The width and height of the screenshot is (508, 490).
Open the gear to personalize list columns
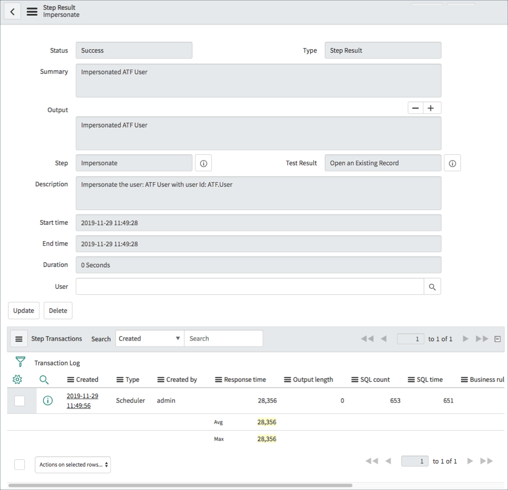tap(17, 379)
